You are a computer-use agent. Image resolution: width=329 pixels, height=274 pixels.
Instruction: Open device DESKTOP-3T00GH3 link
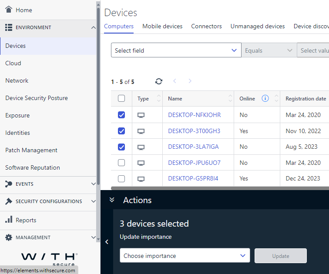[194, 131]
